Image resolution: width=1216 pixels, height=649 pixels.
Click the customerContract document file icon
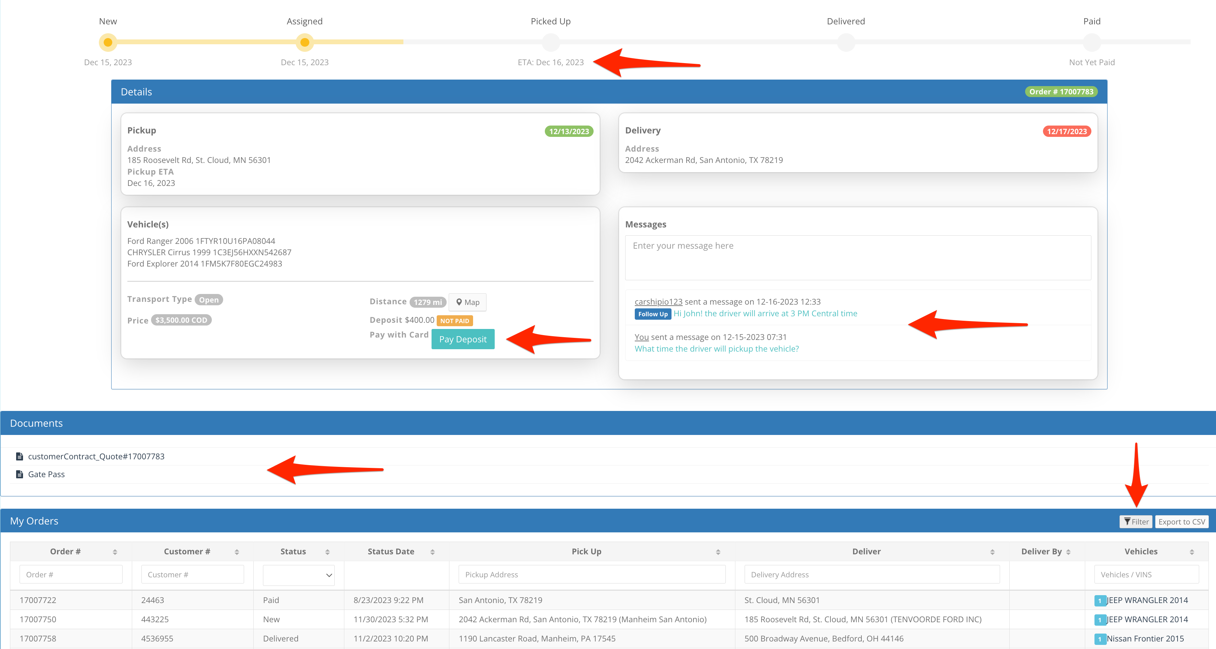pyautogui.click(x=19, y=456)
